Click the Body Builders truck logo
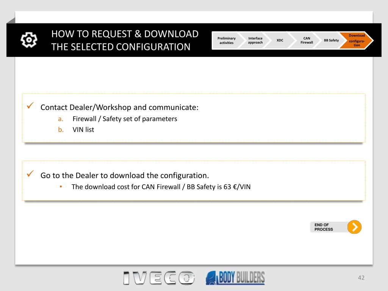This screenshot has height=291, width=388. click(235, 277)
